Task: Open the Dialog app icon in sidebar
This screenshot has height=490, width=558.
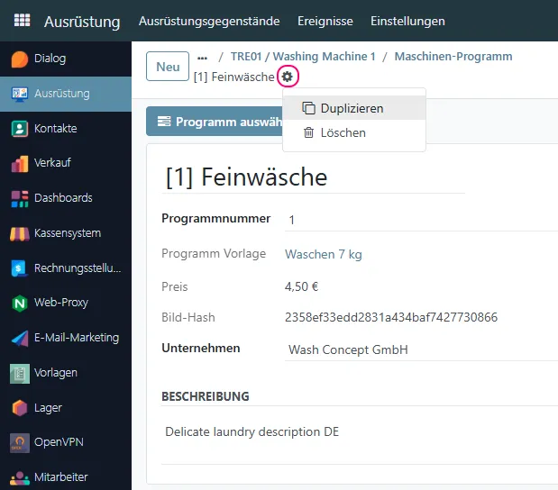Action: (20, 59)
